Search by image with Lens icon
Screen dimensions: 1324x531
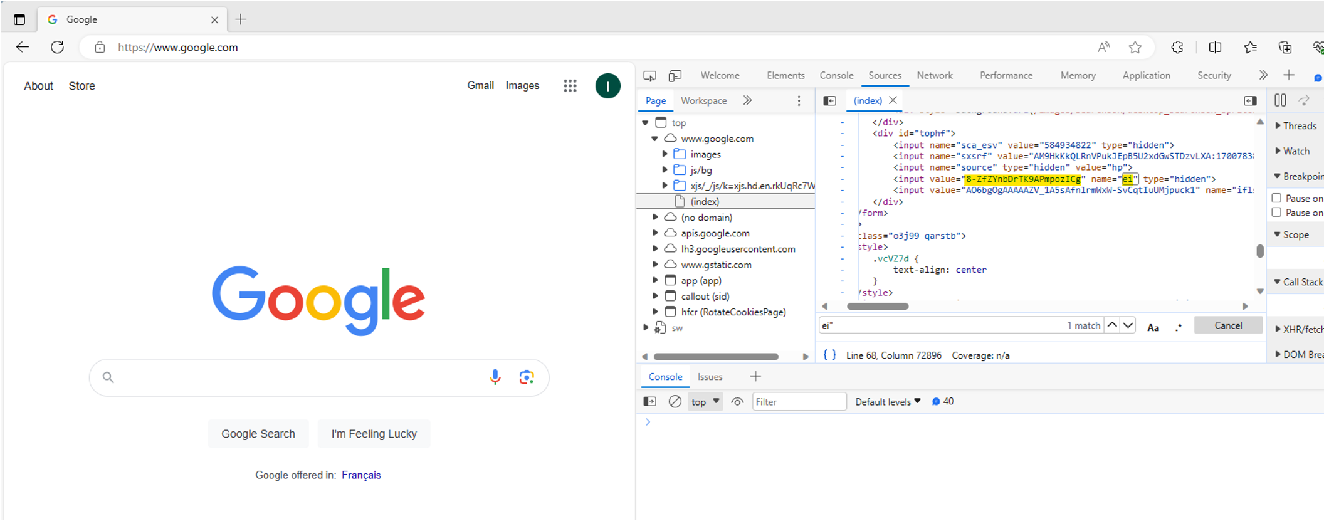point(527,377)
